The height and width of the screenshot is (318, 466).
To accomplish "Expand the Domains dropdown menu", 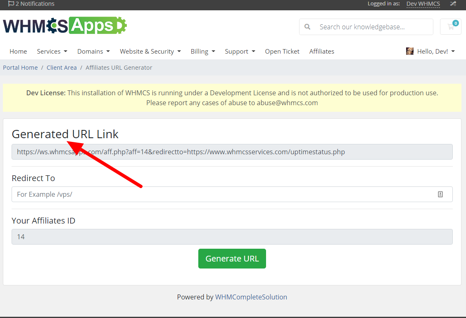I will pyautogui.click(x=94, y=51).
